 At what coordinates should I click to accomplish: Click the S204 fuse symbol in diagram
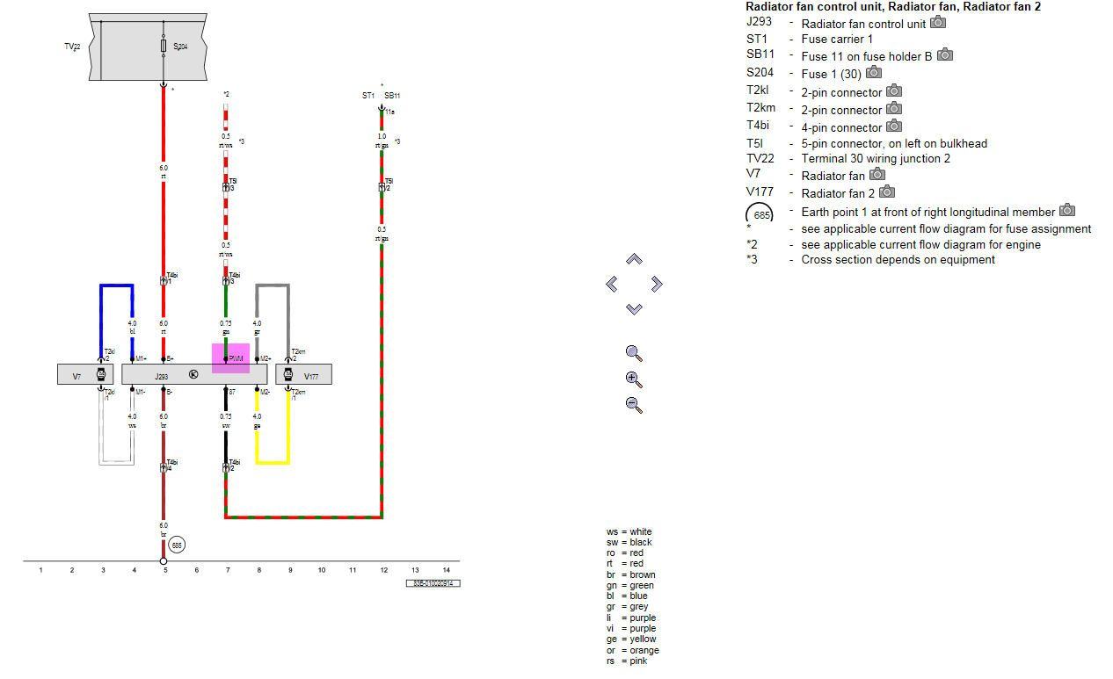[164, 46]
